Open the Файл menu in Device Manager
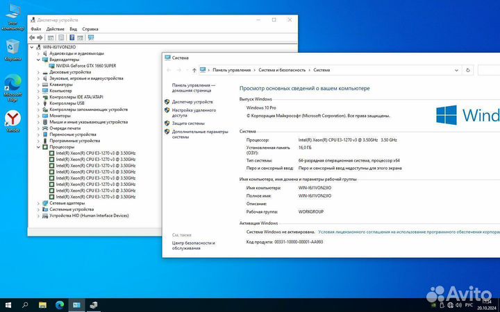 35,29
